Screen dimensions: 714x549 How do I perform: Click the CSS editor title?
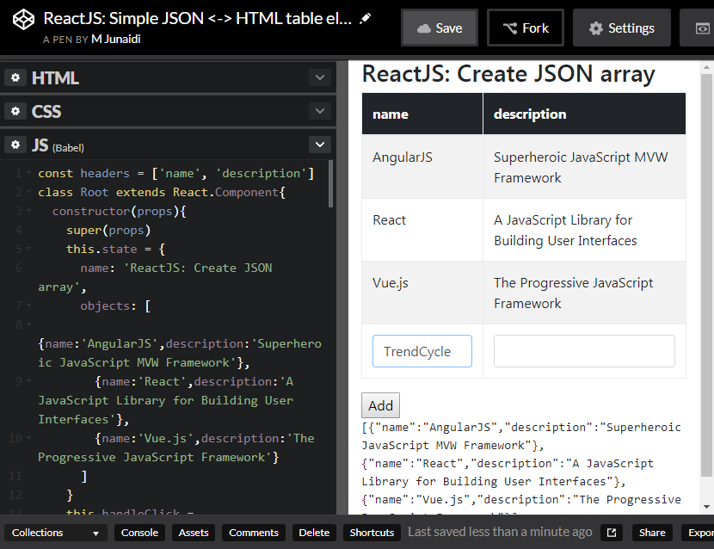[46, 112]
